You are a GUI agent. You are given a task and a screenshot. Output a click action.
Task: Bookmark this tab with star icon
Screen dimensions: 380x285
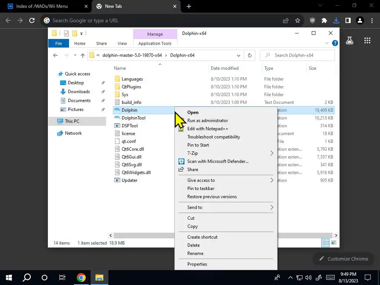298,21
